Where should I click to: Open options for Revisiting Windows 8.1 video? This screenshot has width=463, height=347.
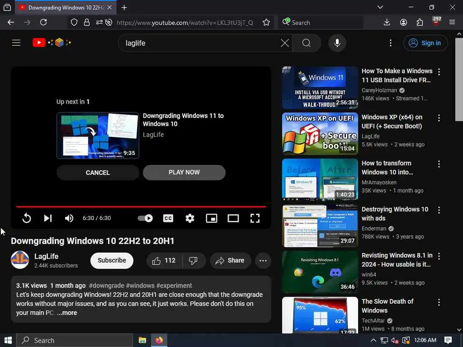coord(439,256)
